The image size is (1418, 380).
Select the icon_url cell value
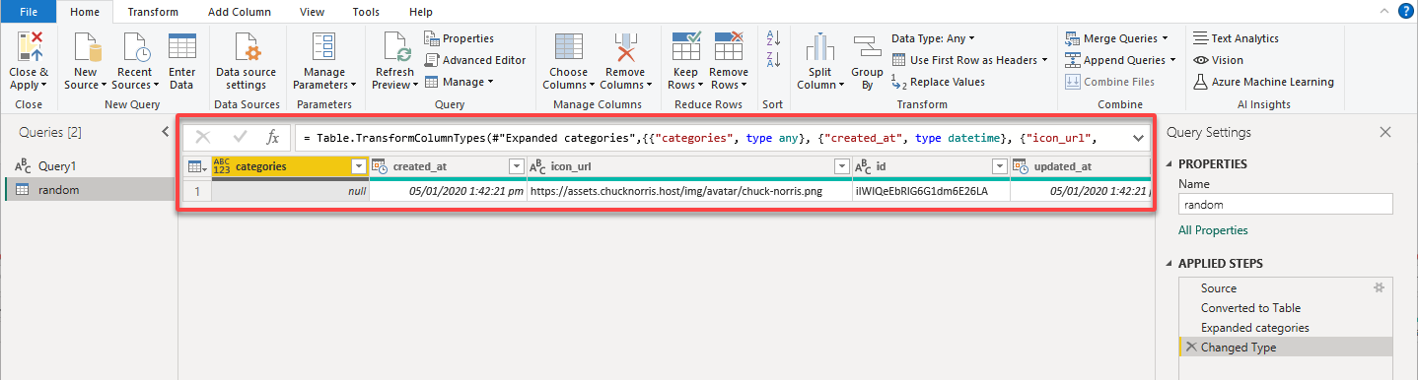click(x=689, y=191)
